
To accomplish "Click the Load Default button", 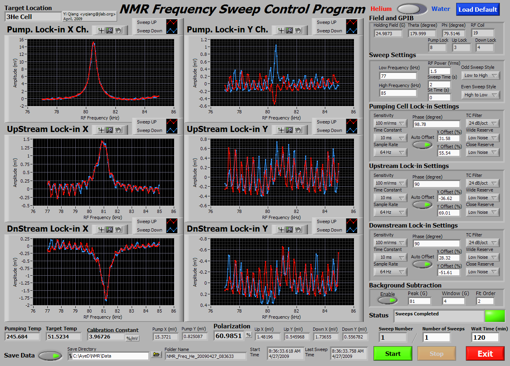I will (478, 9).
